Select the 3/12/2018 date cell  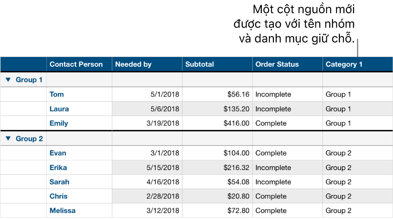163,211
